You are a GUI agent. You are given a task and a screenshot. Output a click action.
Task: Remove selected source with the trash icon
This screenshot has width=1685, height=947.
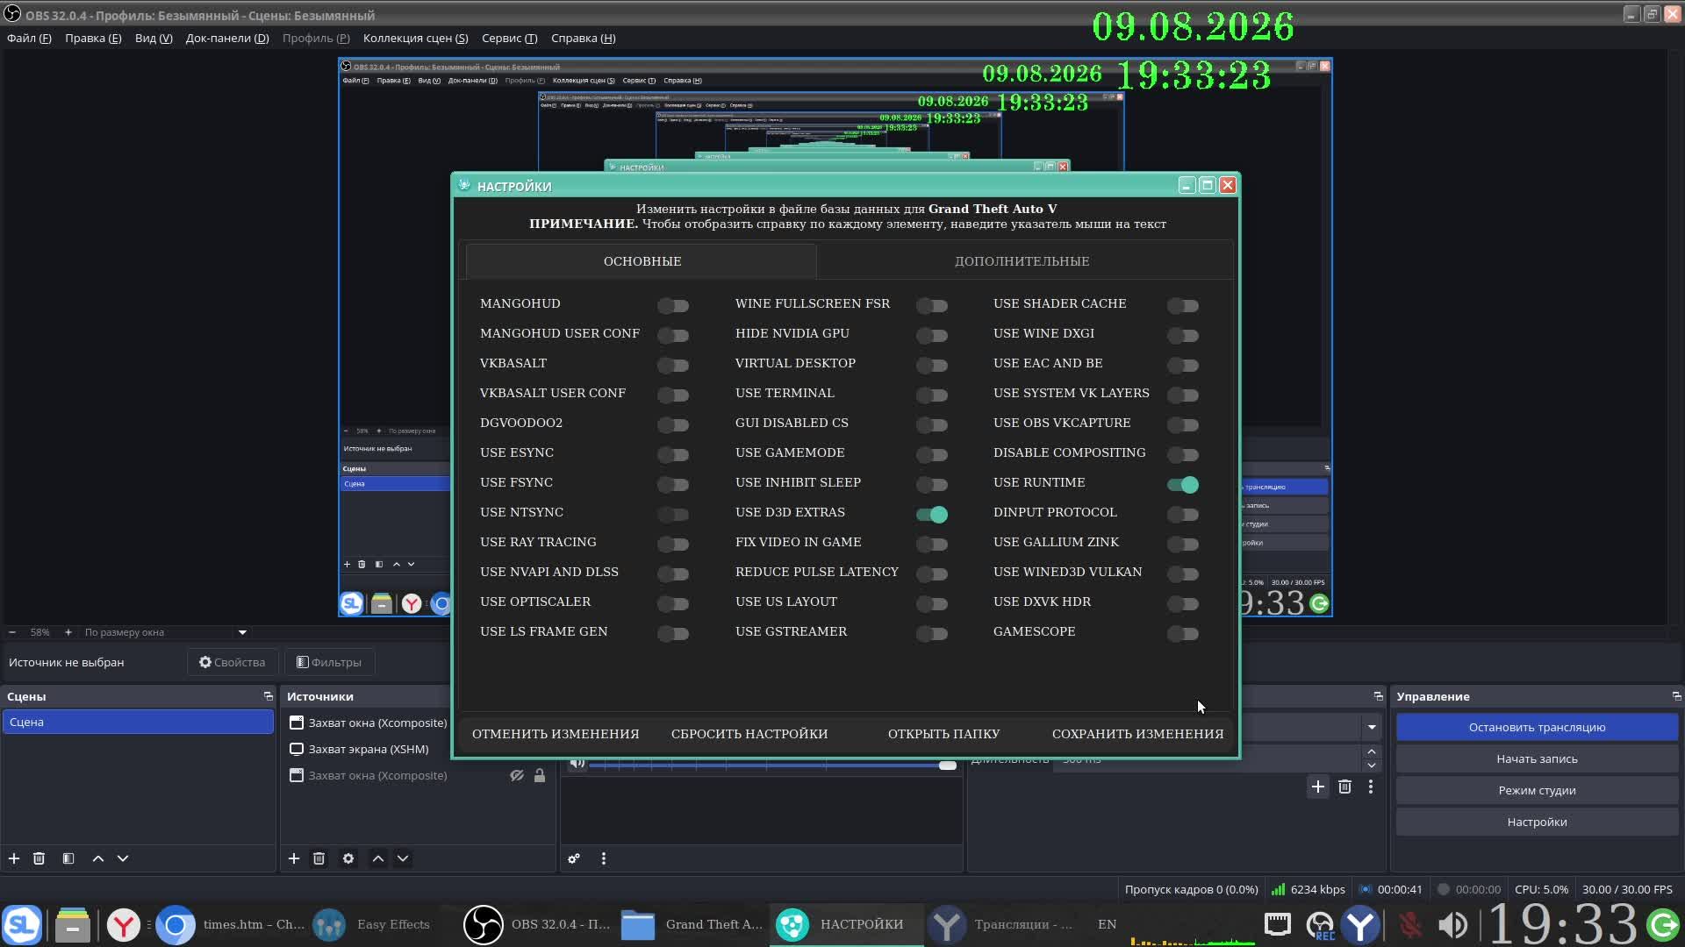pos(319,858)
